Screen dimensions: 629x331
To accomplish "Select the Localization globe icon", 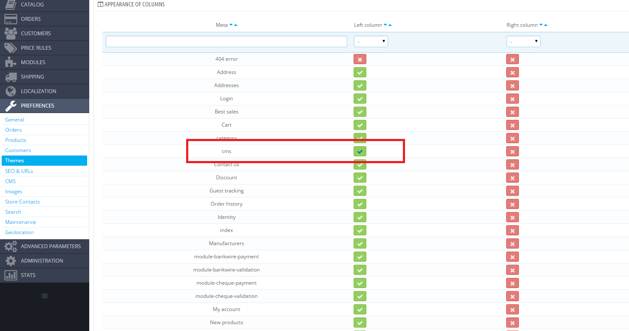I will 11,91.
